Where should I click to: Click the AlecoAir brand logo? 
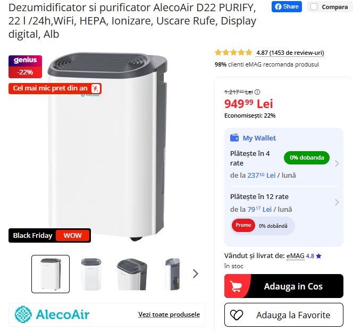click(x=52, y=314)
